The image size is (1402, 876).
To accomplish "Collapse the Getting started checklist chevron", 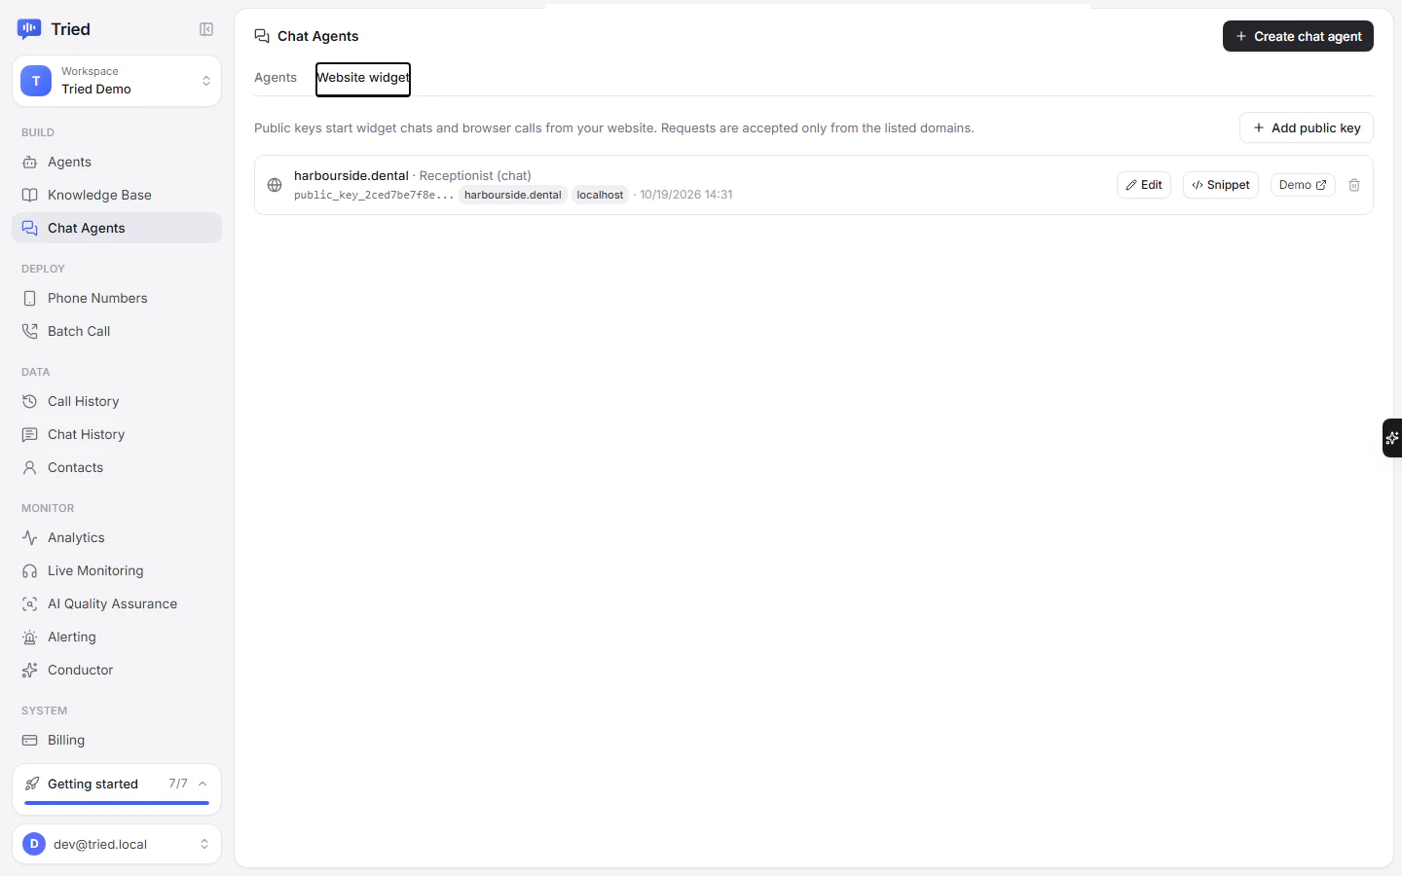I will tap(203, 784).
